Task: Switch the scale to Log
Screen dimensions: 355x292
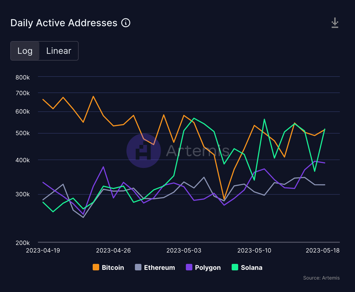Action: 25,51
